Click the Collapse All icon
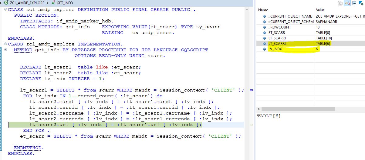 point(354,3)
